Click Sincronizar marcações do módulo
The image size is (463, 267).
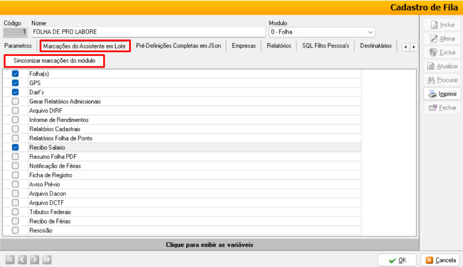[54, 60]
